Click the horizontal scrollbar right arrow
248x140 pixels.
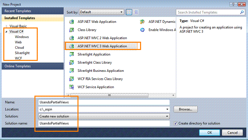(174, 95)
